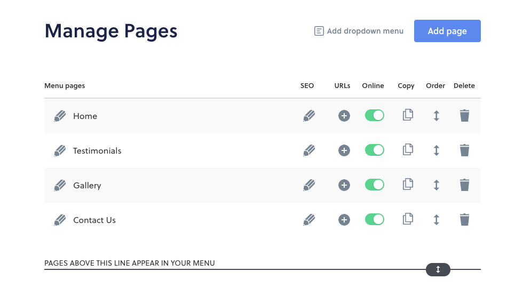Click the menu line divider move handle
Viewport: 531px width, 287px height.
[x=438, y=269]
